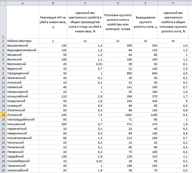The height and width of the screenshot is (173, 192).
Task: Select cell 'Кондольский'
Action: coord(23,101)
